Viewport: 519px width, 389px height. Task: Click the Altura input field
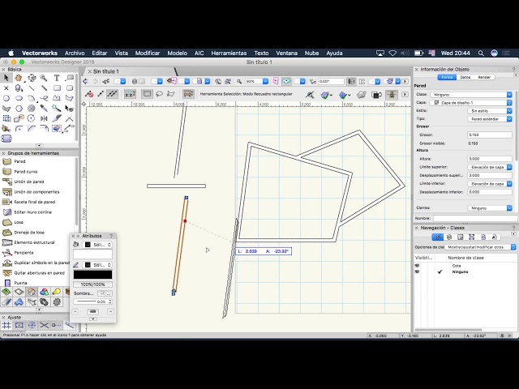(490, 159)
